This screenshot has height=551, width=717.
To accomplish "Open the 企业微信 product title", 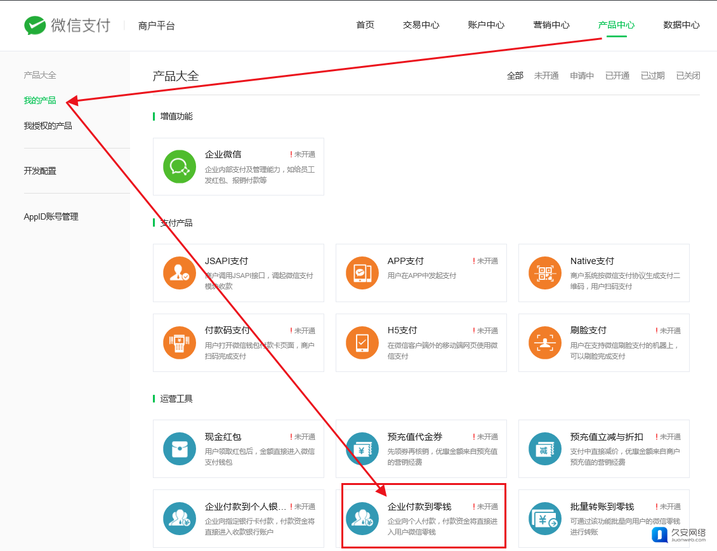I will [223, 154].
